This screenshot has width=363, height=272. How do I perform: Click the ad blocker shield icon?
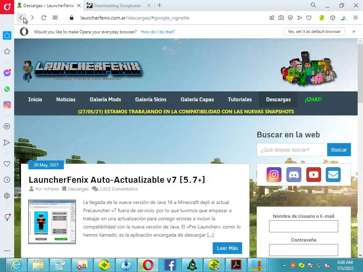pos(290,18)
